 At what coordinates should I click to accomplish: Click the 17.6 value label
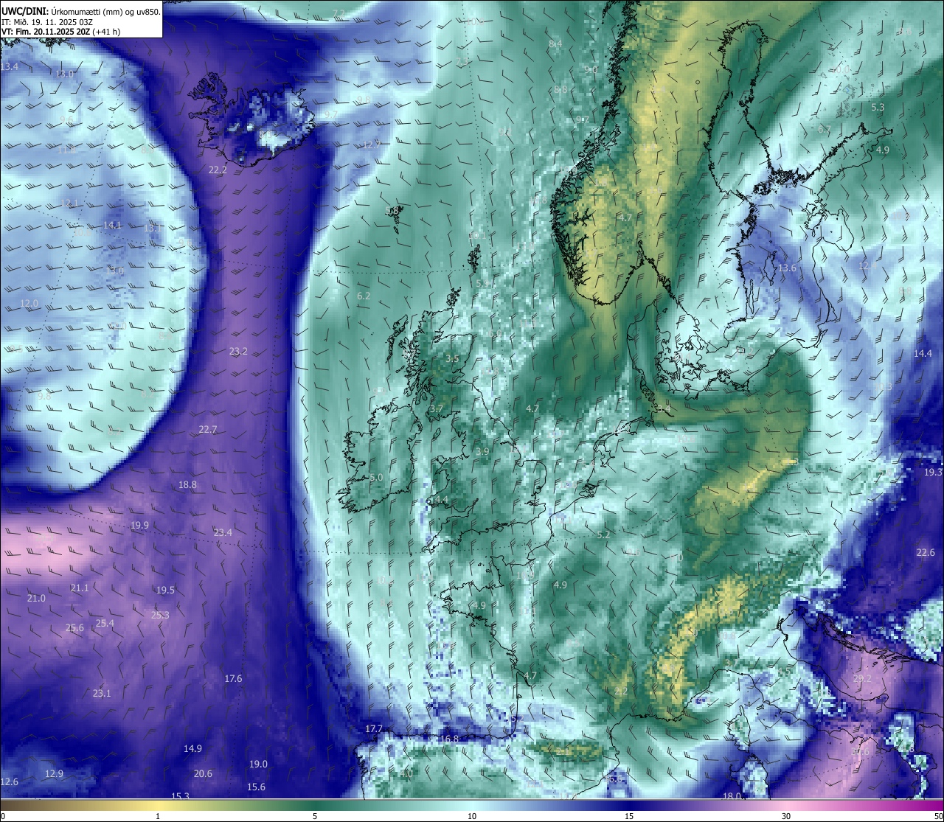pos(233,678)
